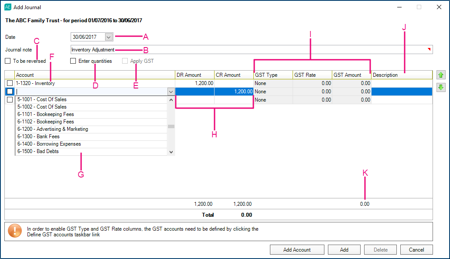Click the AE application icon in title bar

point(8,7)
